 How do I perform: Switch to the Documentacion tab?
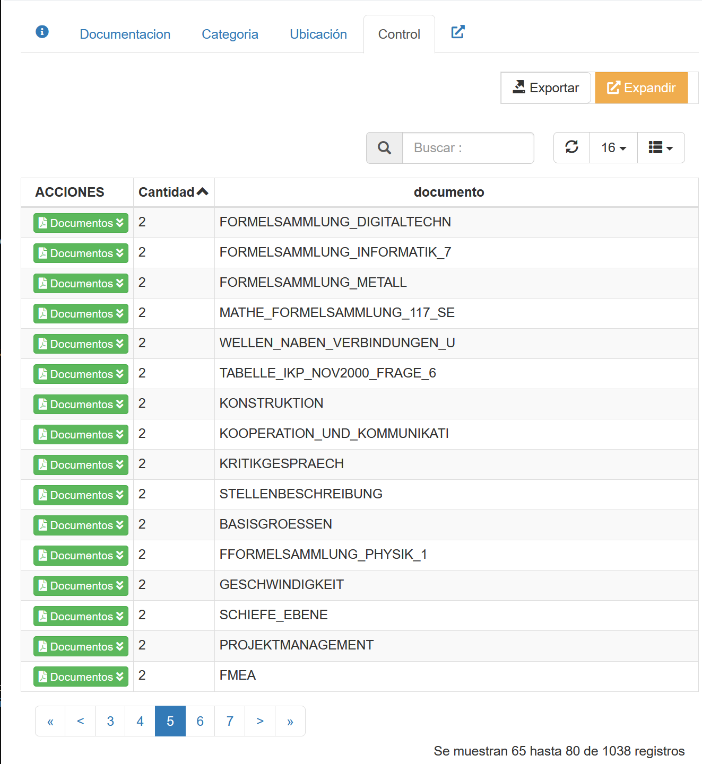[125, 34]
